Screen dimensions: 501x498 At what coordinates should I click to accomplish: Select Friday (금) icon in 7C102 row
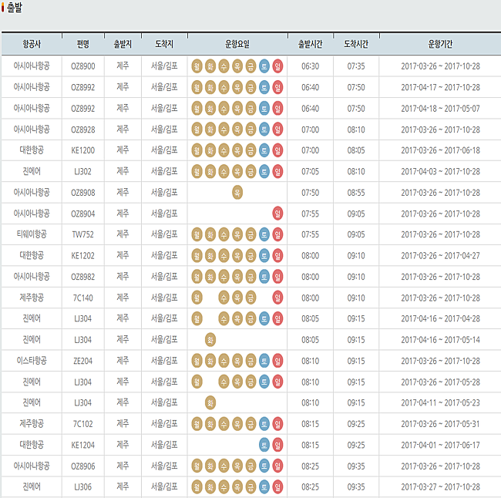coord(250,424)
